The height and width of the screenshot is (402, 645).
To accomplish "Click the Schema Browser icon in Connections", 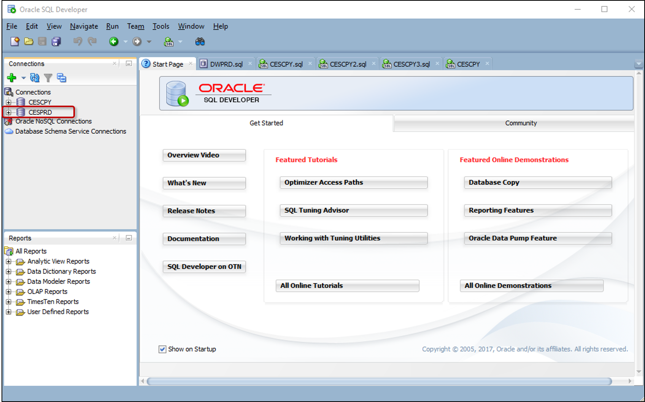I will point(61,78).
